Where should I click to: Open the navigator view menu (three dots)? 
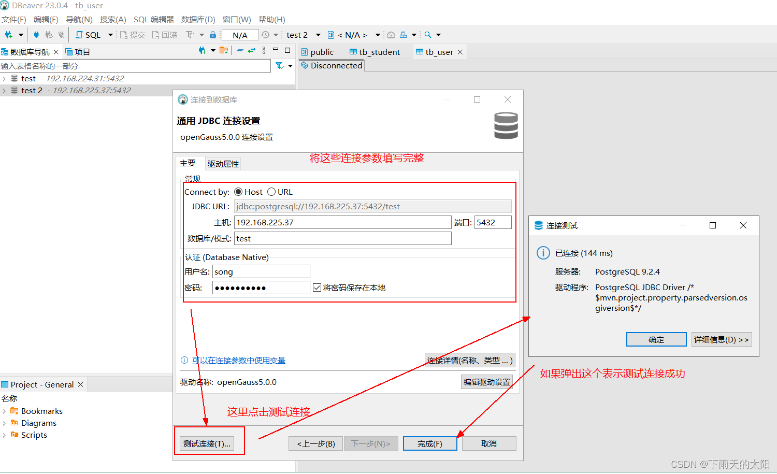point(264,50)
